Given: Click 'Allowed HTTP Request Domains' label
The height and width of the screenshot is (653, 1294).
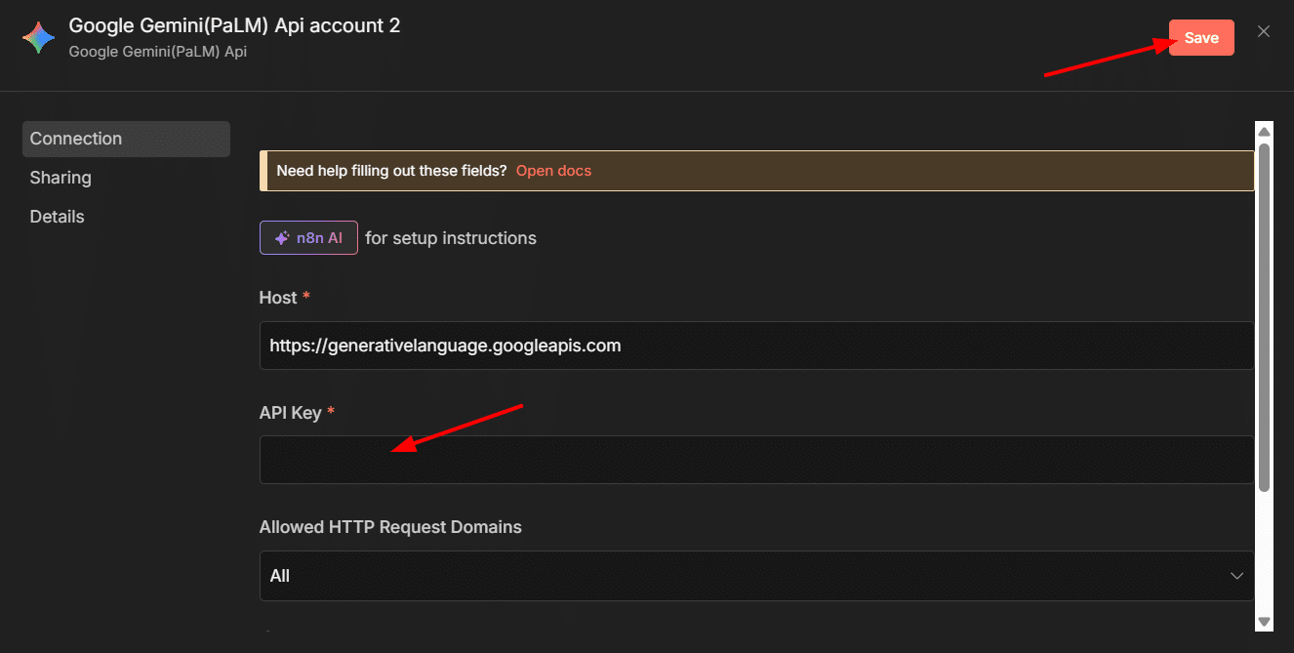Looking at the screenshot, I should click(390, 527).
